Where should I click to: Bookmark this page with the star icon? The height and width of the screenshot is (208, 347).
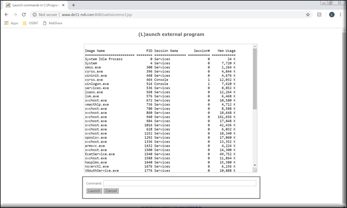pyautogui.click(x=308, y=14)
